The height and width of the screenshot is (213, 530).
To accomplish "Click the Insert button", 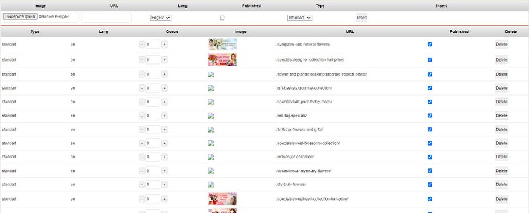I will [x=362, y=18].
